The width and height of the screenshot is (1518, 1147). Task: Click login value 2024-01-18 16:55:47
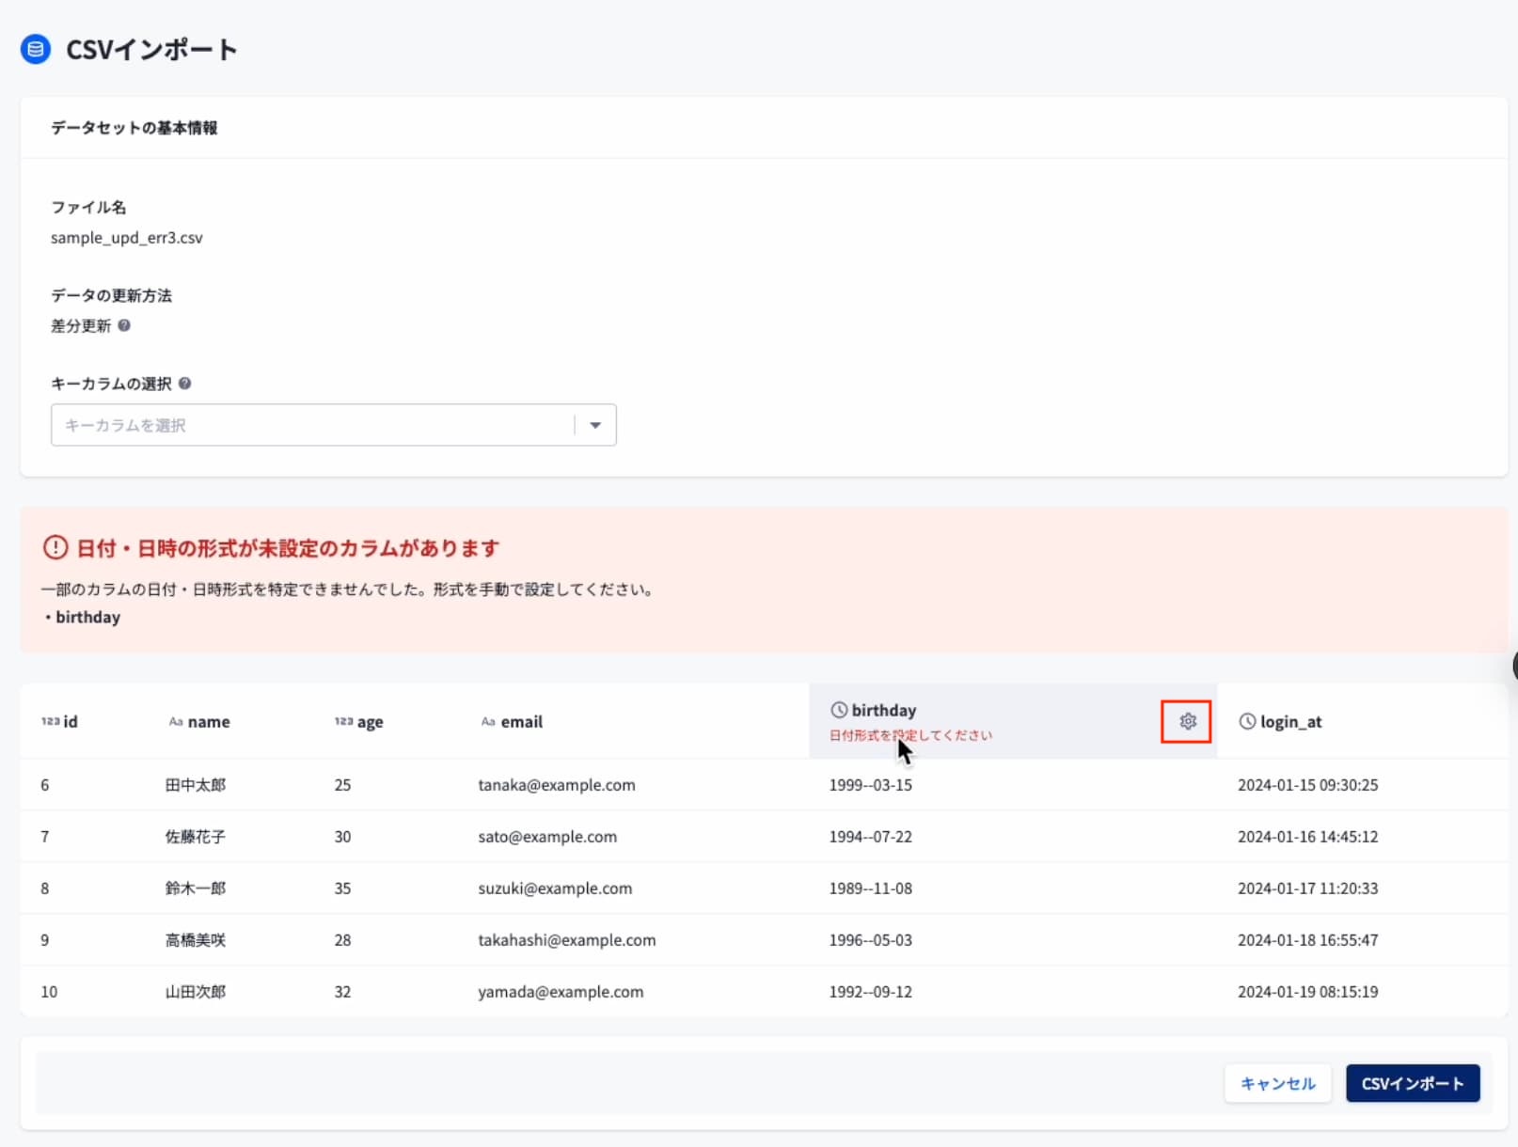(x=1307, y=940)
